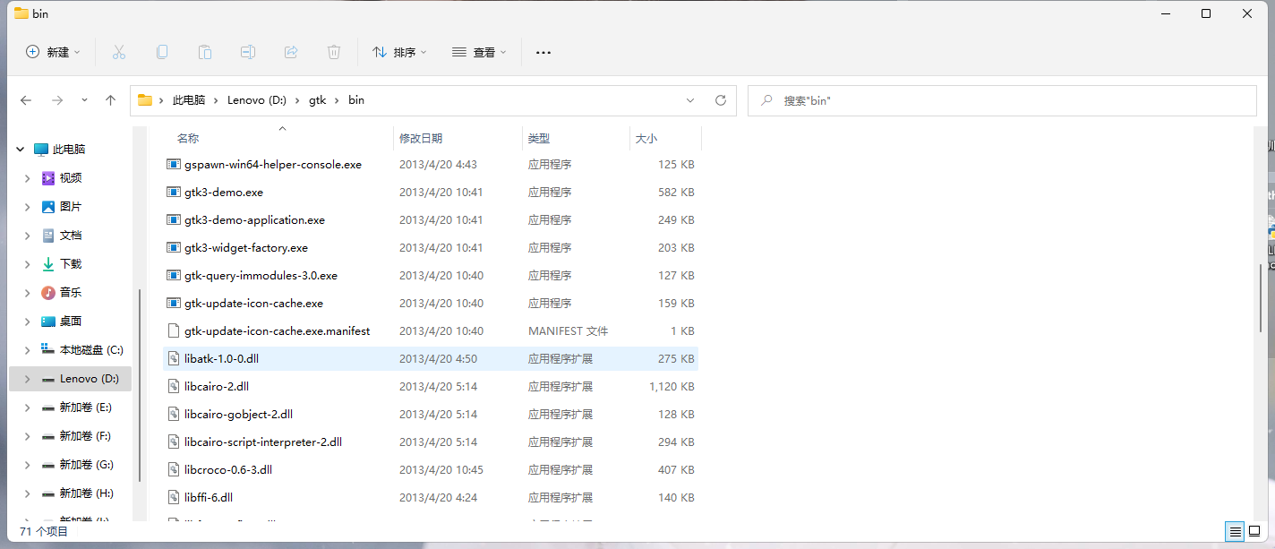Click the Share icon on the toolbar

(x=291, y=52)
